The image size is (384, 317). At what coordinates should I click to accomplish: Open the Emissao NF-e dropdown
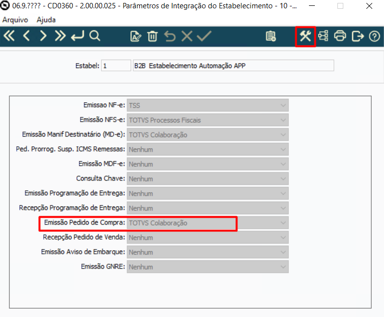pyautogui.click(x=207, y=105)
